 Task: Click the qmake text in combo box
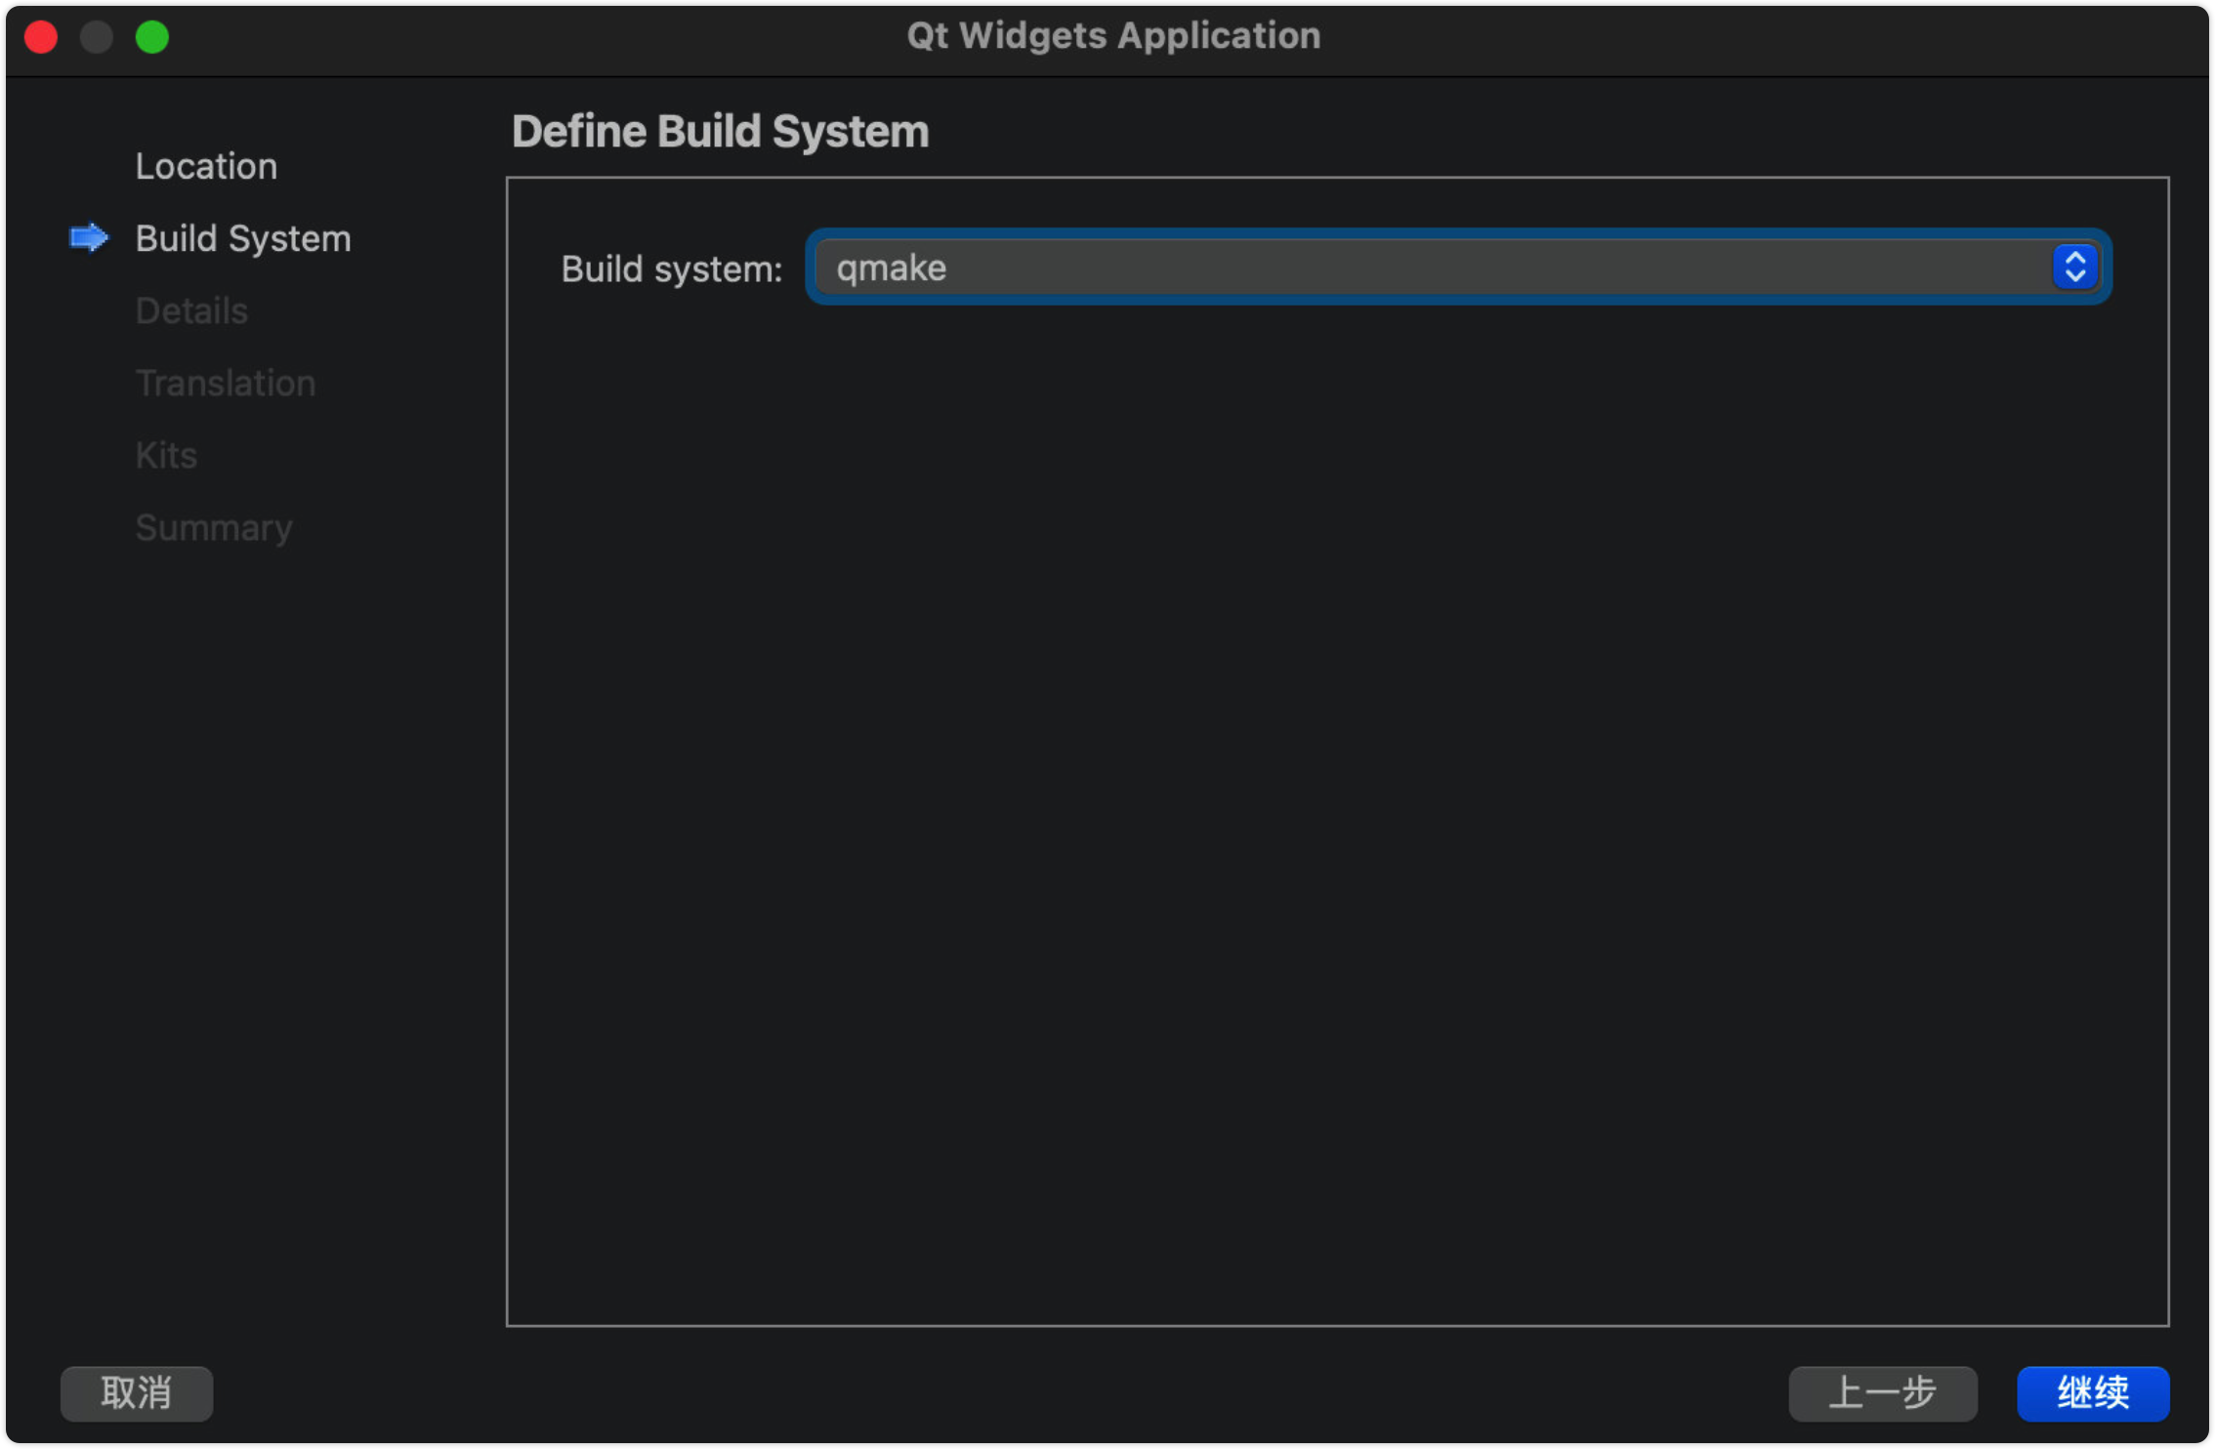[x=891, y=269]
